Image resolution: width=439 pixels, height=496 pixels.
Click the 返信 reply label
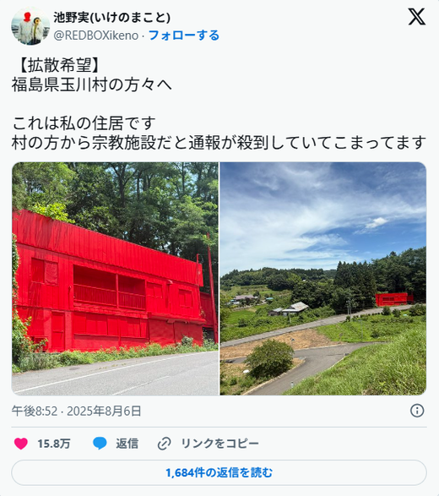127,444
